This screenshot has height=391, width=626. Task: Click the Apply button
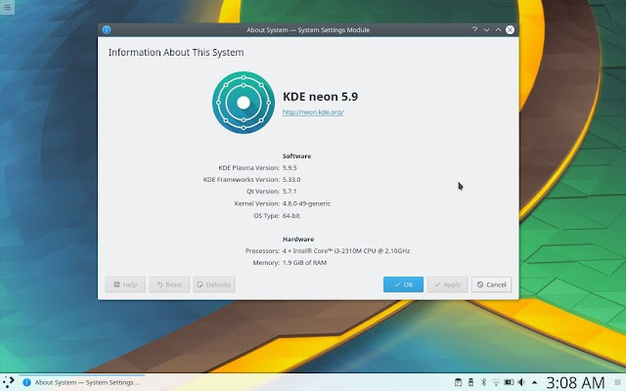click(x=448, y=284)
